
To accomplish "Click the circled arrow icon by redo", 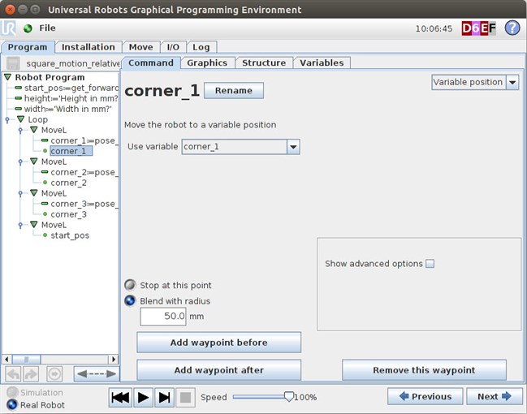I will 54,373.
